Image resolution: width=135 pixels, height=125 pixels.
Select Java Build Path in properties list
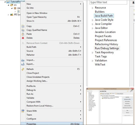click(x=104, y=16)
